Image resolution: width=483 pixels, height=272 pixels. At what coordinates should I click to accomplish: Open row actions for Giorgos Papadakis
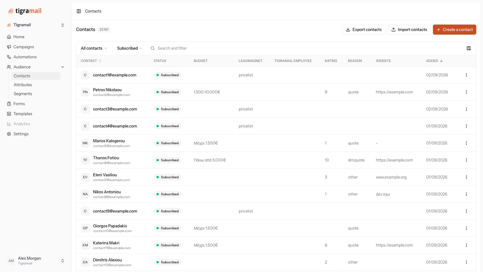tap(466, 228)
